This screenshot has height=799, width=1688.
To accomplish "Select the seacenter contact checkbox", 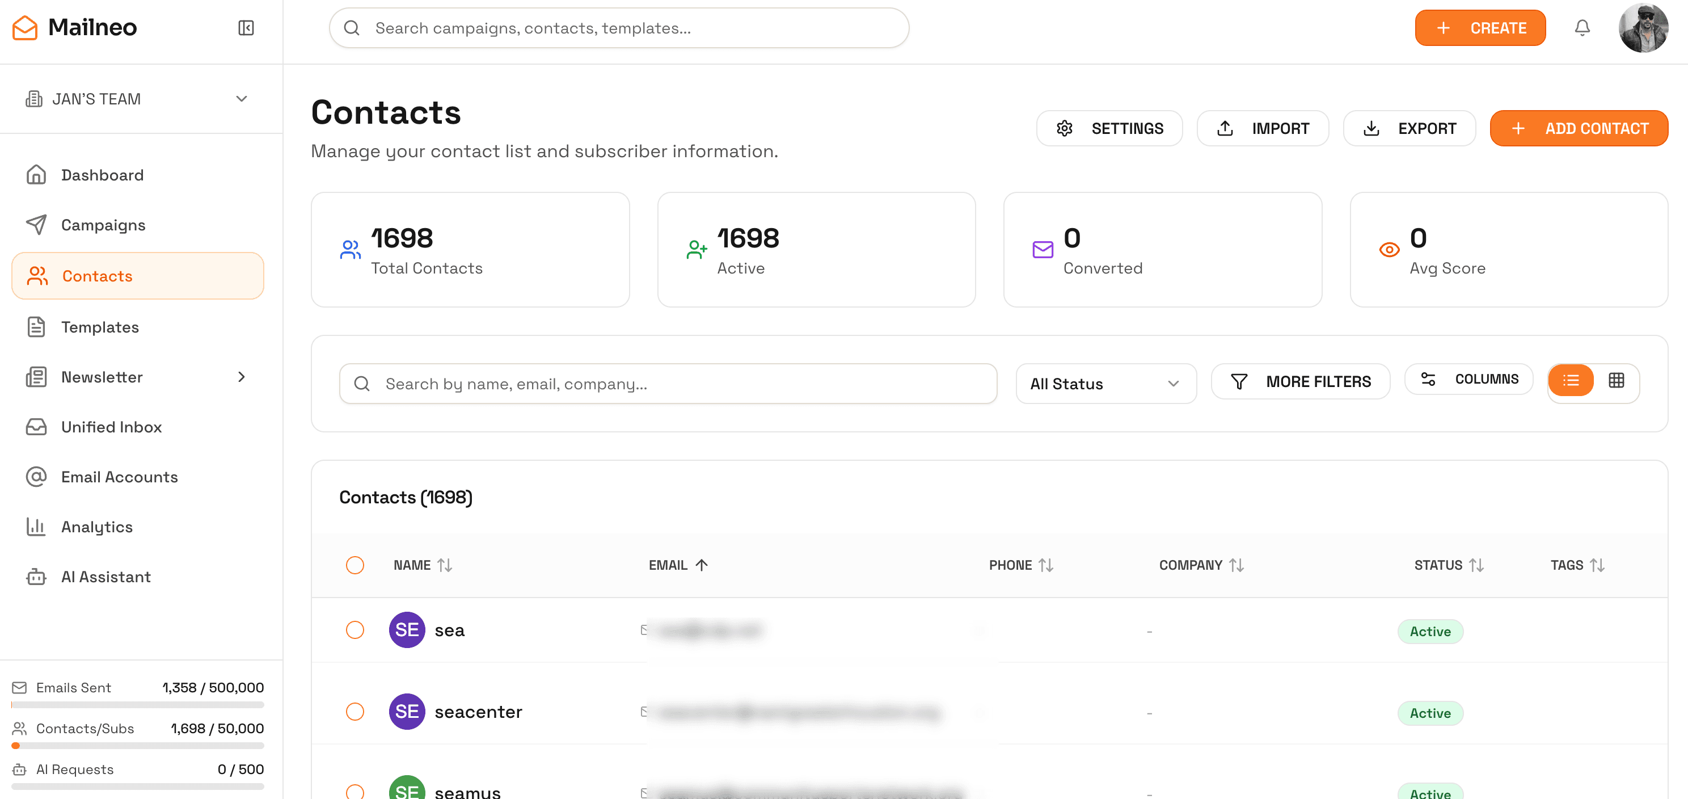I will [x=355, y=711].
